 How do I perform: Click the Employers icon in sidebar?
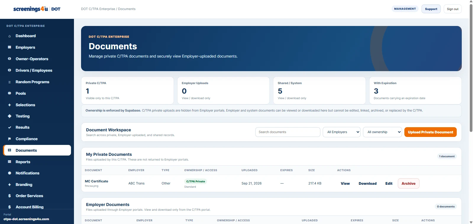point(9,47)
